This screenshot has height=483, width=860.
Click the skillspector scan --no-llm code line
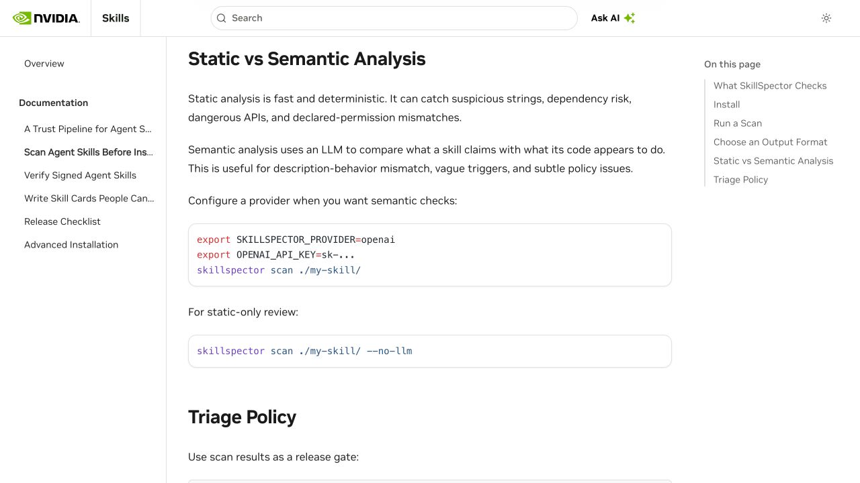click(x=304, y=351)
